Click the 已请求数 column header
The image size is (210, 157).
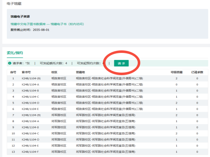[197, 72]
